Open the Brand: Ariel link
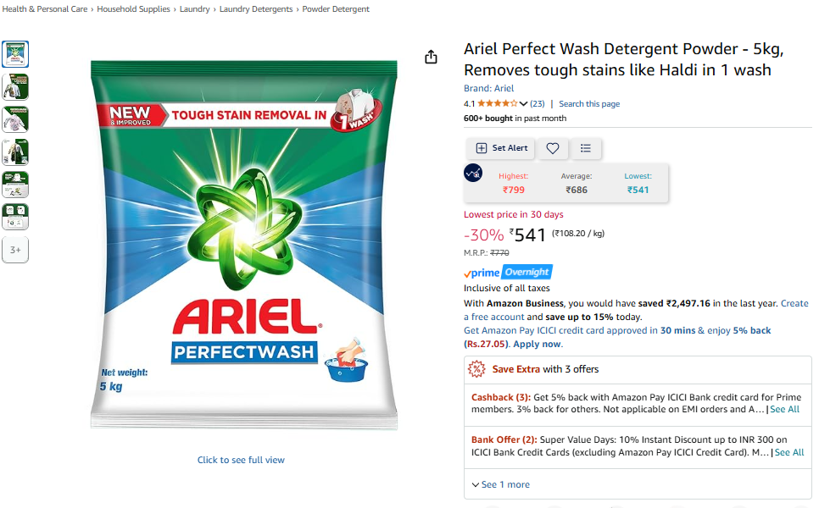 click(x=488, y=88)
